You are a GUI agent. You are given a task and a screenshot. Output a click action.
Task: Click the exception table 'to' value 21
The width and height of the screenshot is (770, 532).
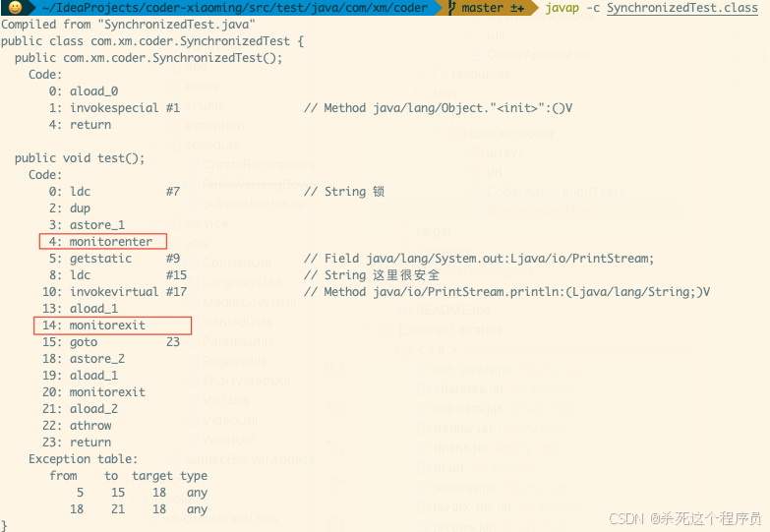[x=118, y=509]
